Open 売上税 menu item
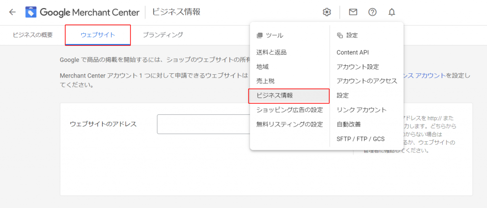 pos(265,81)
